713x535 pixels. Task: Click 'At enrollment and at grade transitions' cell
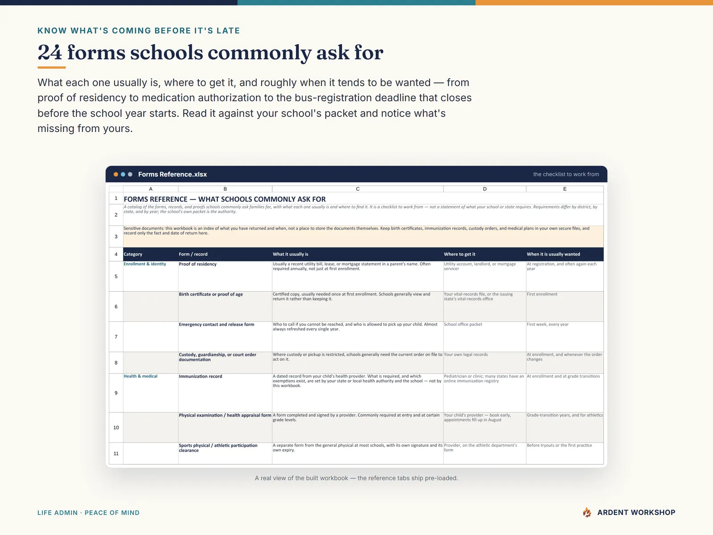[x=565, y=393]
